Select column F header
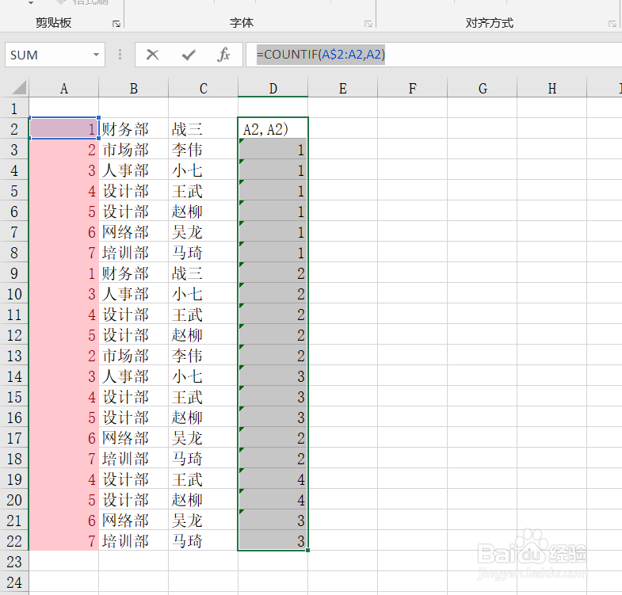This screenshot has width=622, height=595. (x=413, y=88)
